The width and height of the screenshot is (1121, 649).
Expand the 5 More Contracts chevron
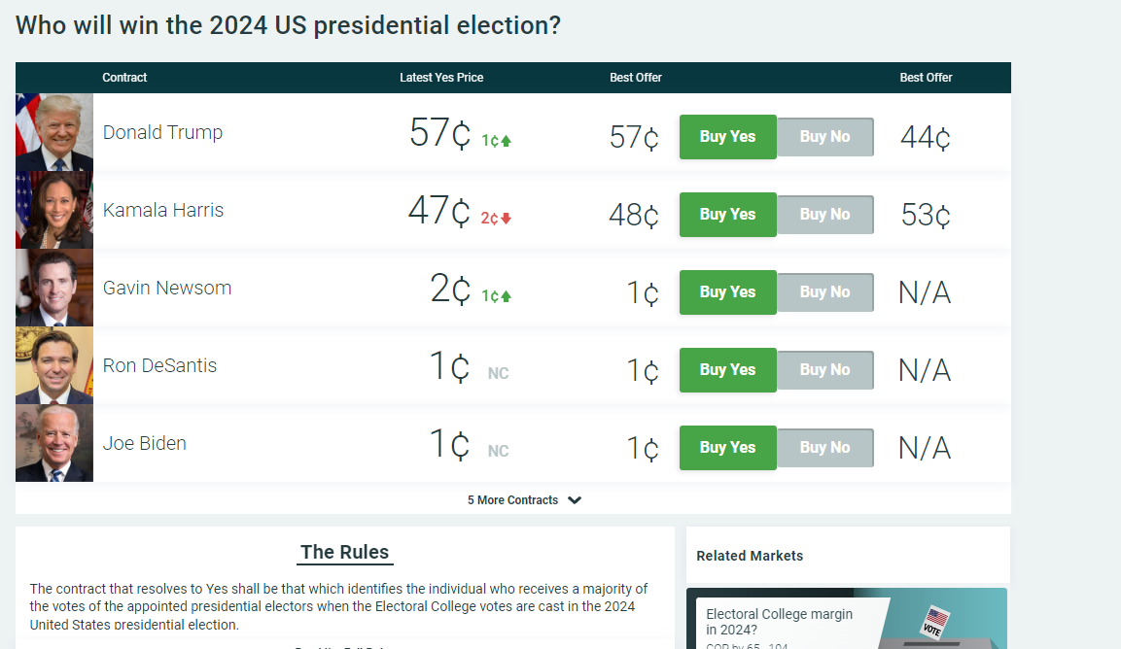pos(575,500)
